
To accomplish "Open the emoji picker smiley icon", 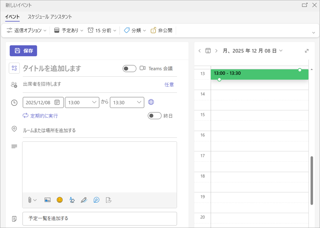I will point(60,200).
